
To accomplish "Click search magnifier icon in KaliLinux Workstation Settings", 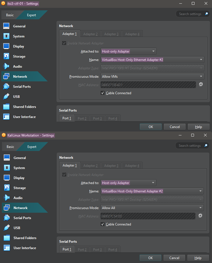I will click(x=206, y=145).
